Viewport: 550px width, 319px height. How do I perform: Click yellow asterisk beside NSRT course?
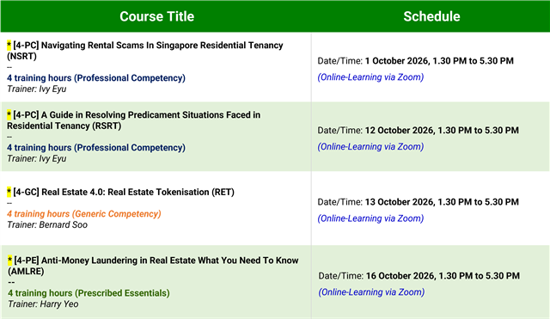[x=9, y=45]
